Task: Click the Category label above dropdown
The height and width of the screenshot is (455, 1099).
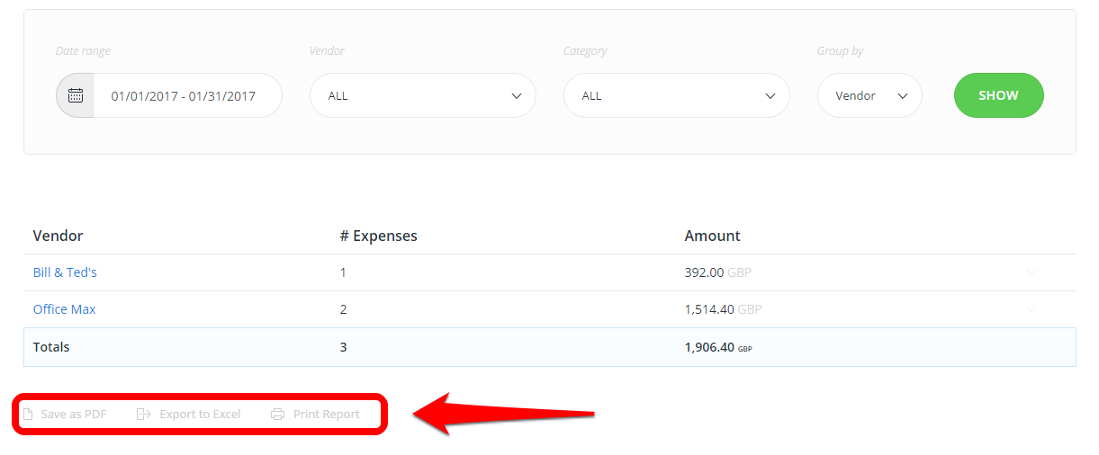Action: [585, 51]
